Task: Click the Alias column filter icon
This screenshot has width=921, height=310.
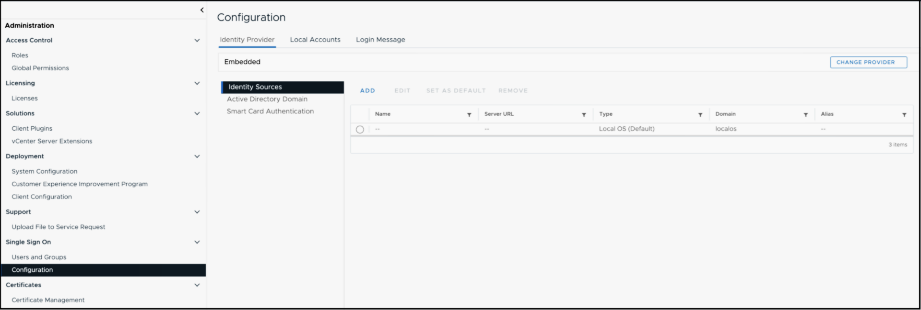Action: [904, 115]
